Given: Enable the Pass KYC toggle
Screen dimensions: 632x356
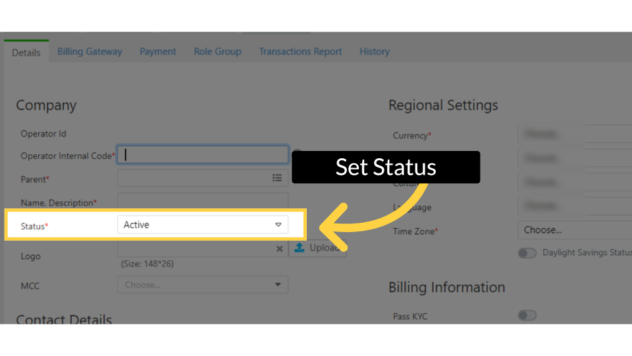Looking at the screenshot, I should [x=527, y=316].
